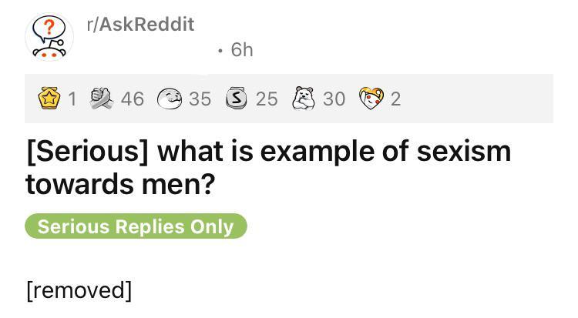
Task: Click the 6h post timestamp
Action: click(242, 50)
